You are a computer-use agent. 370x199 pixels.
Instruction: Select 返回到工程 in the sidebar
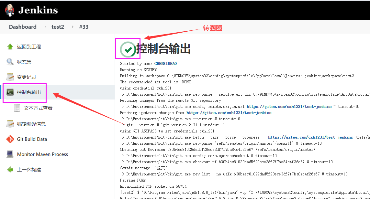pos(29,47)
